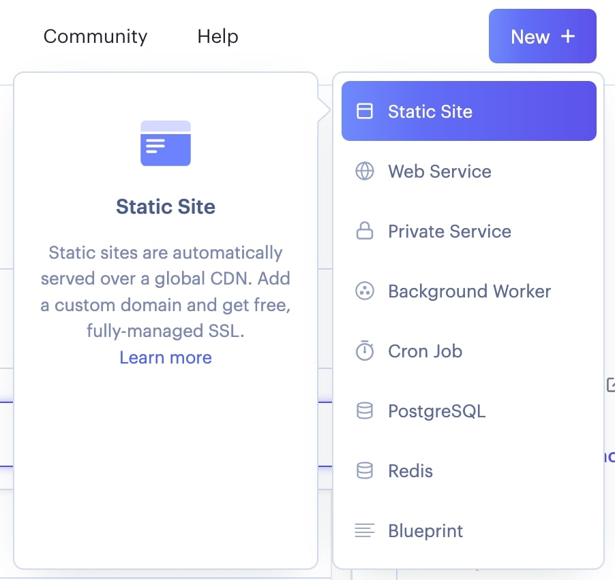Click the Blueprint lines icon

pyautogui.click(x=365, y=531)
